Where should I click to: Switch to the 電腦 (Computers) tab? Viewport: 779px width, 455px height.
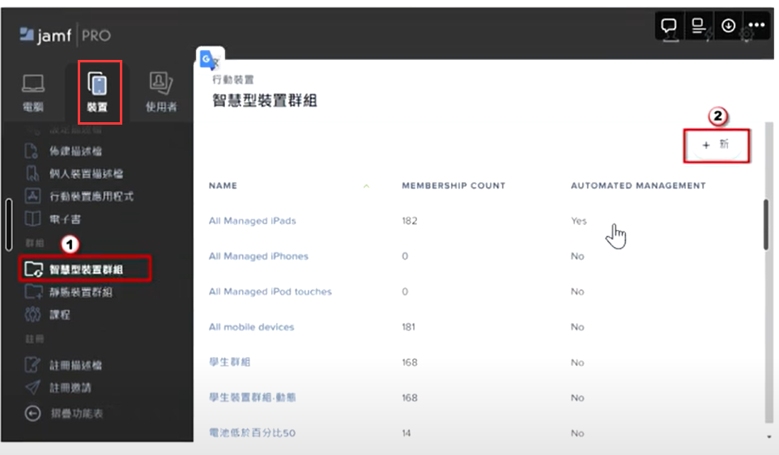click(x=33, y=92)
